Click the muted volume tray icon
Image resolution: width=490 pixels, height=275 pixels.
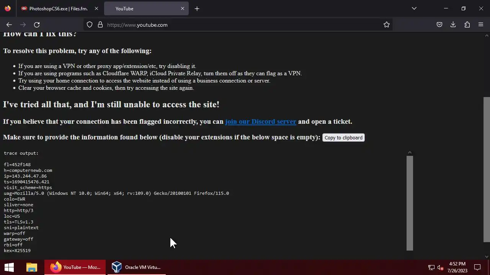click(440, 267)
